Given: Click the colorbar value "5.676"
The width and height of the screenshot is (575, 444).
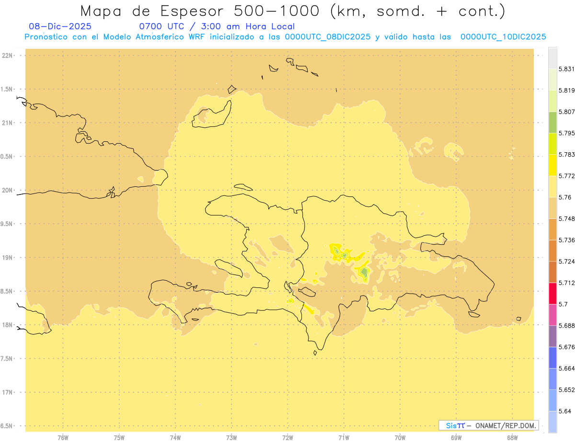Looking at the screenshot, I should pyautogui.click(x=567, y=347).
